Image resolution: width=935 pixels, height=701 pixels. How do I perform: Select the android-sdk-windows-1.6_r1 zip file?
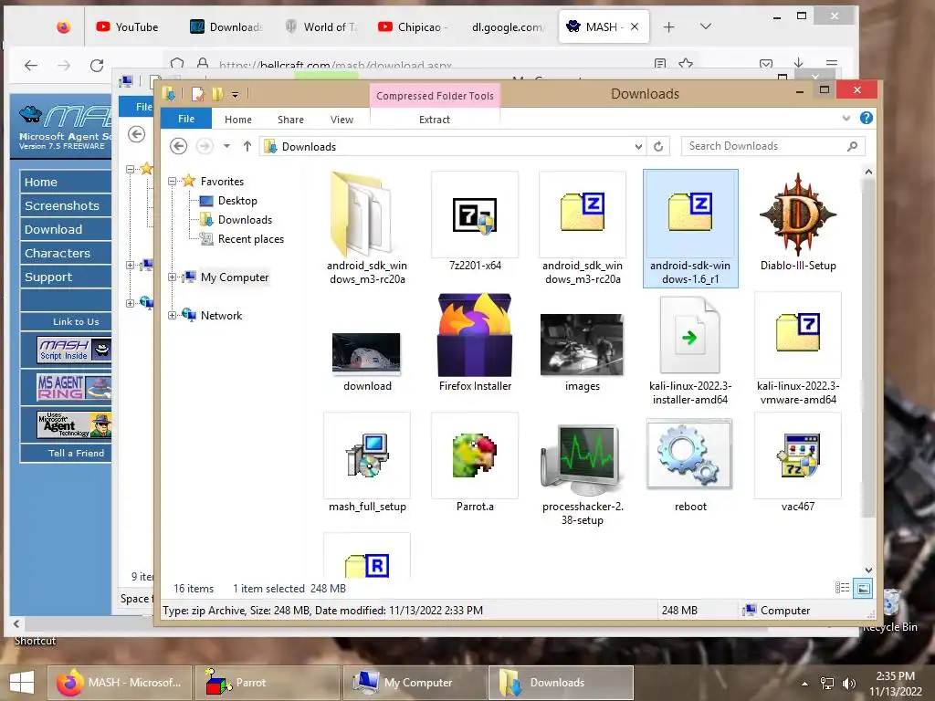pyautogui.click(x=690, y=228)
